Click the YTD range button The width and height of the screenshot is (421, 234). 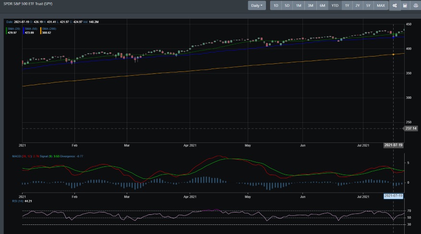[x=335, y=6]
